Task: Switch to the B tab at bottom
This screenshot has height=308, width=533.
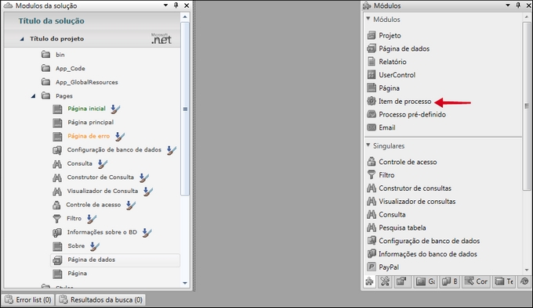Action: (450, 281)
